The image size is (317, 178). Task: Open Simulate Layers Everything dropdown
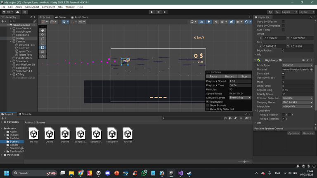240,98
